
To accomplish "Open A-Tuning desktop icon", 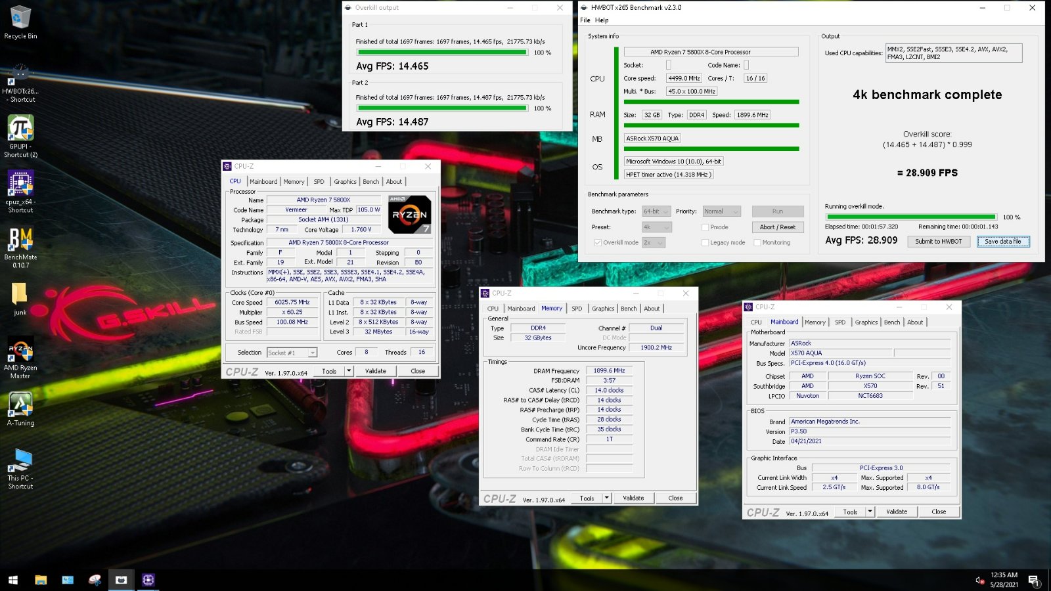I will point(20,410).
